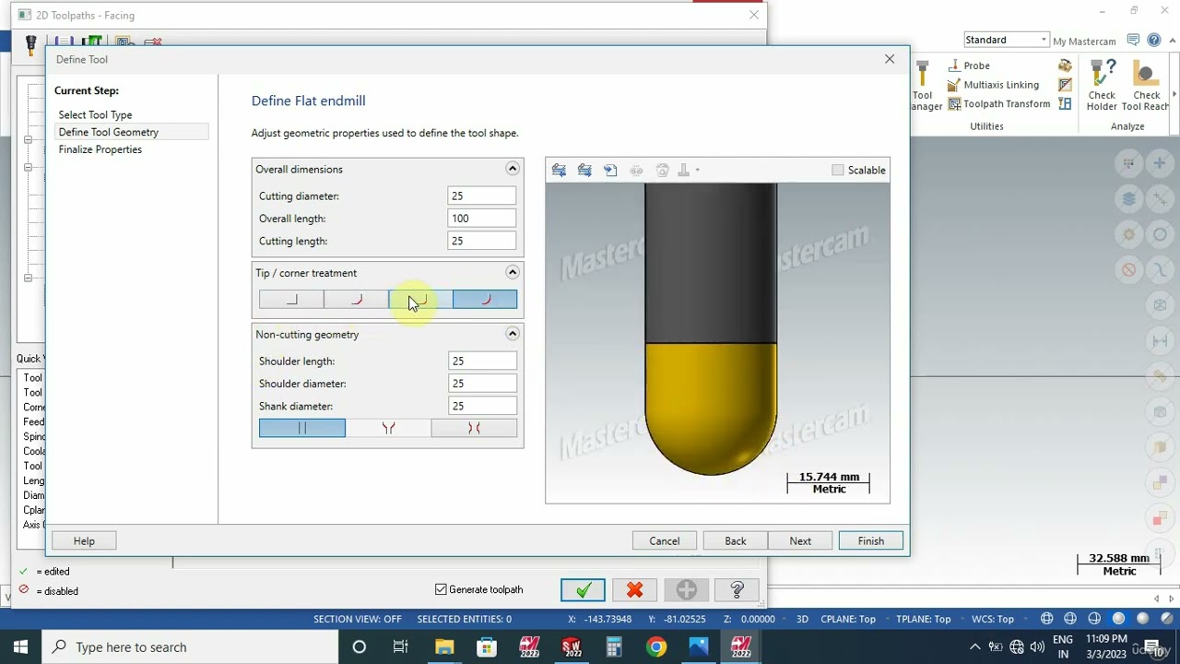Open Check Tool Reach
1180x664 pixels.
tap(1146, 86)
